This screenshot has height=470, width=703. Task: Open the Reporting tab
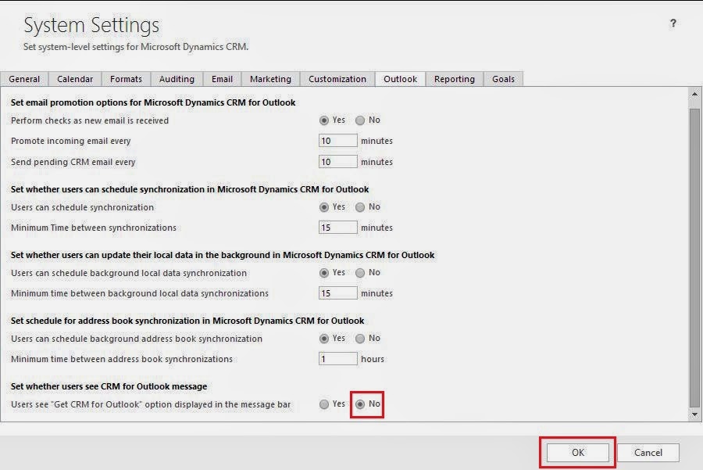click(x=454, y=79)
